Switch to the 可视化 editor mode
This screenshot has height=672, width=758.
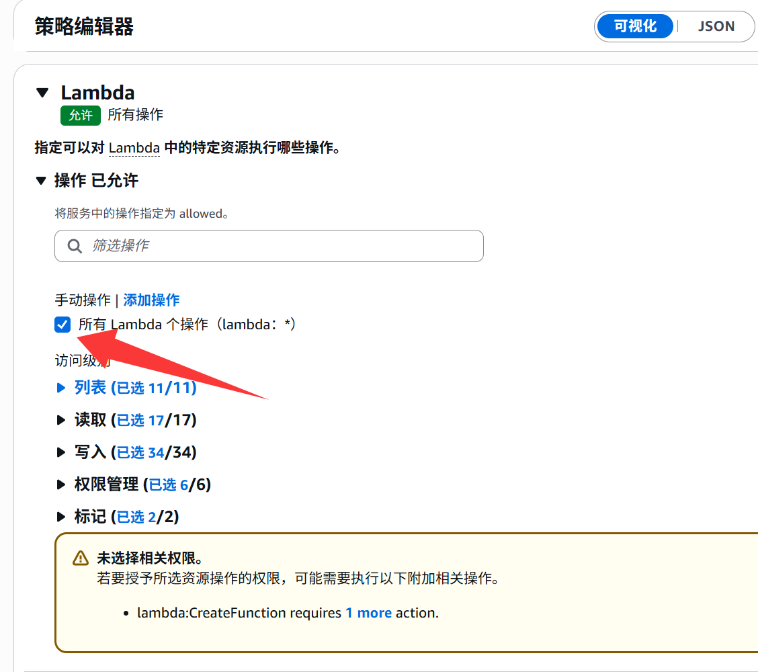pyautogui.click(x=635, y=26)
